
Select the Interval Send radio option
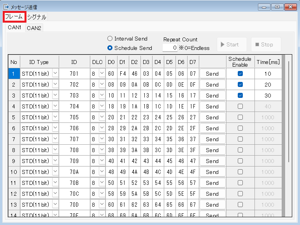tap(110, 39)
